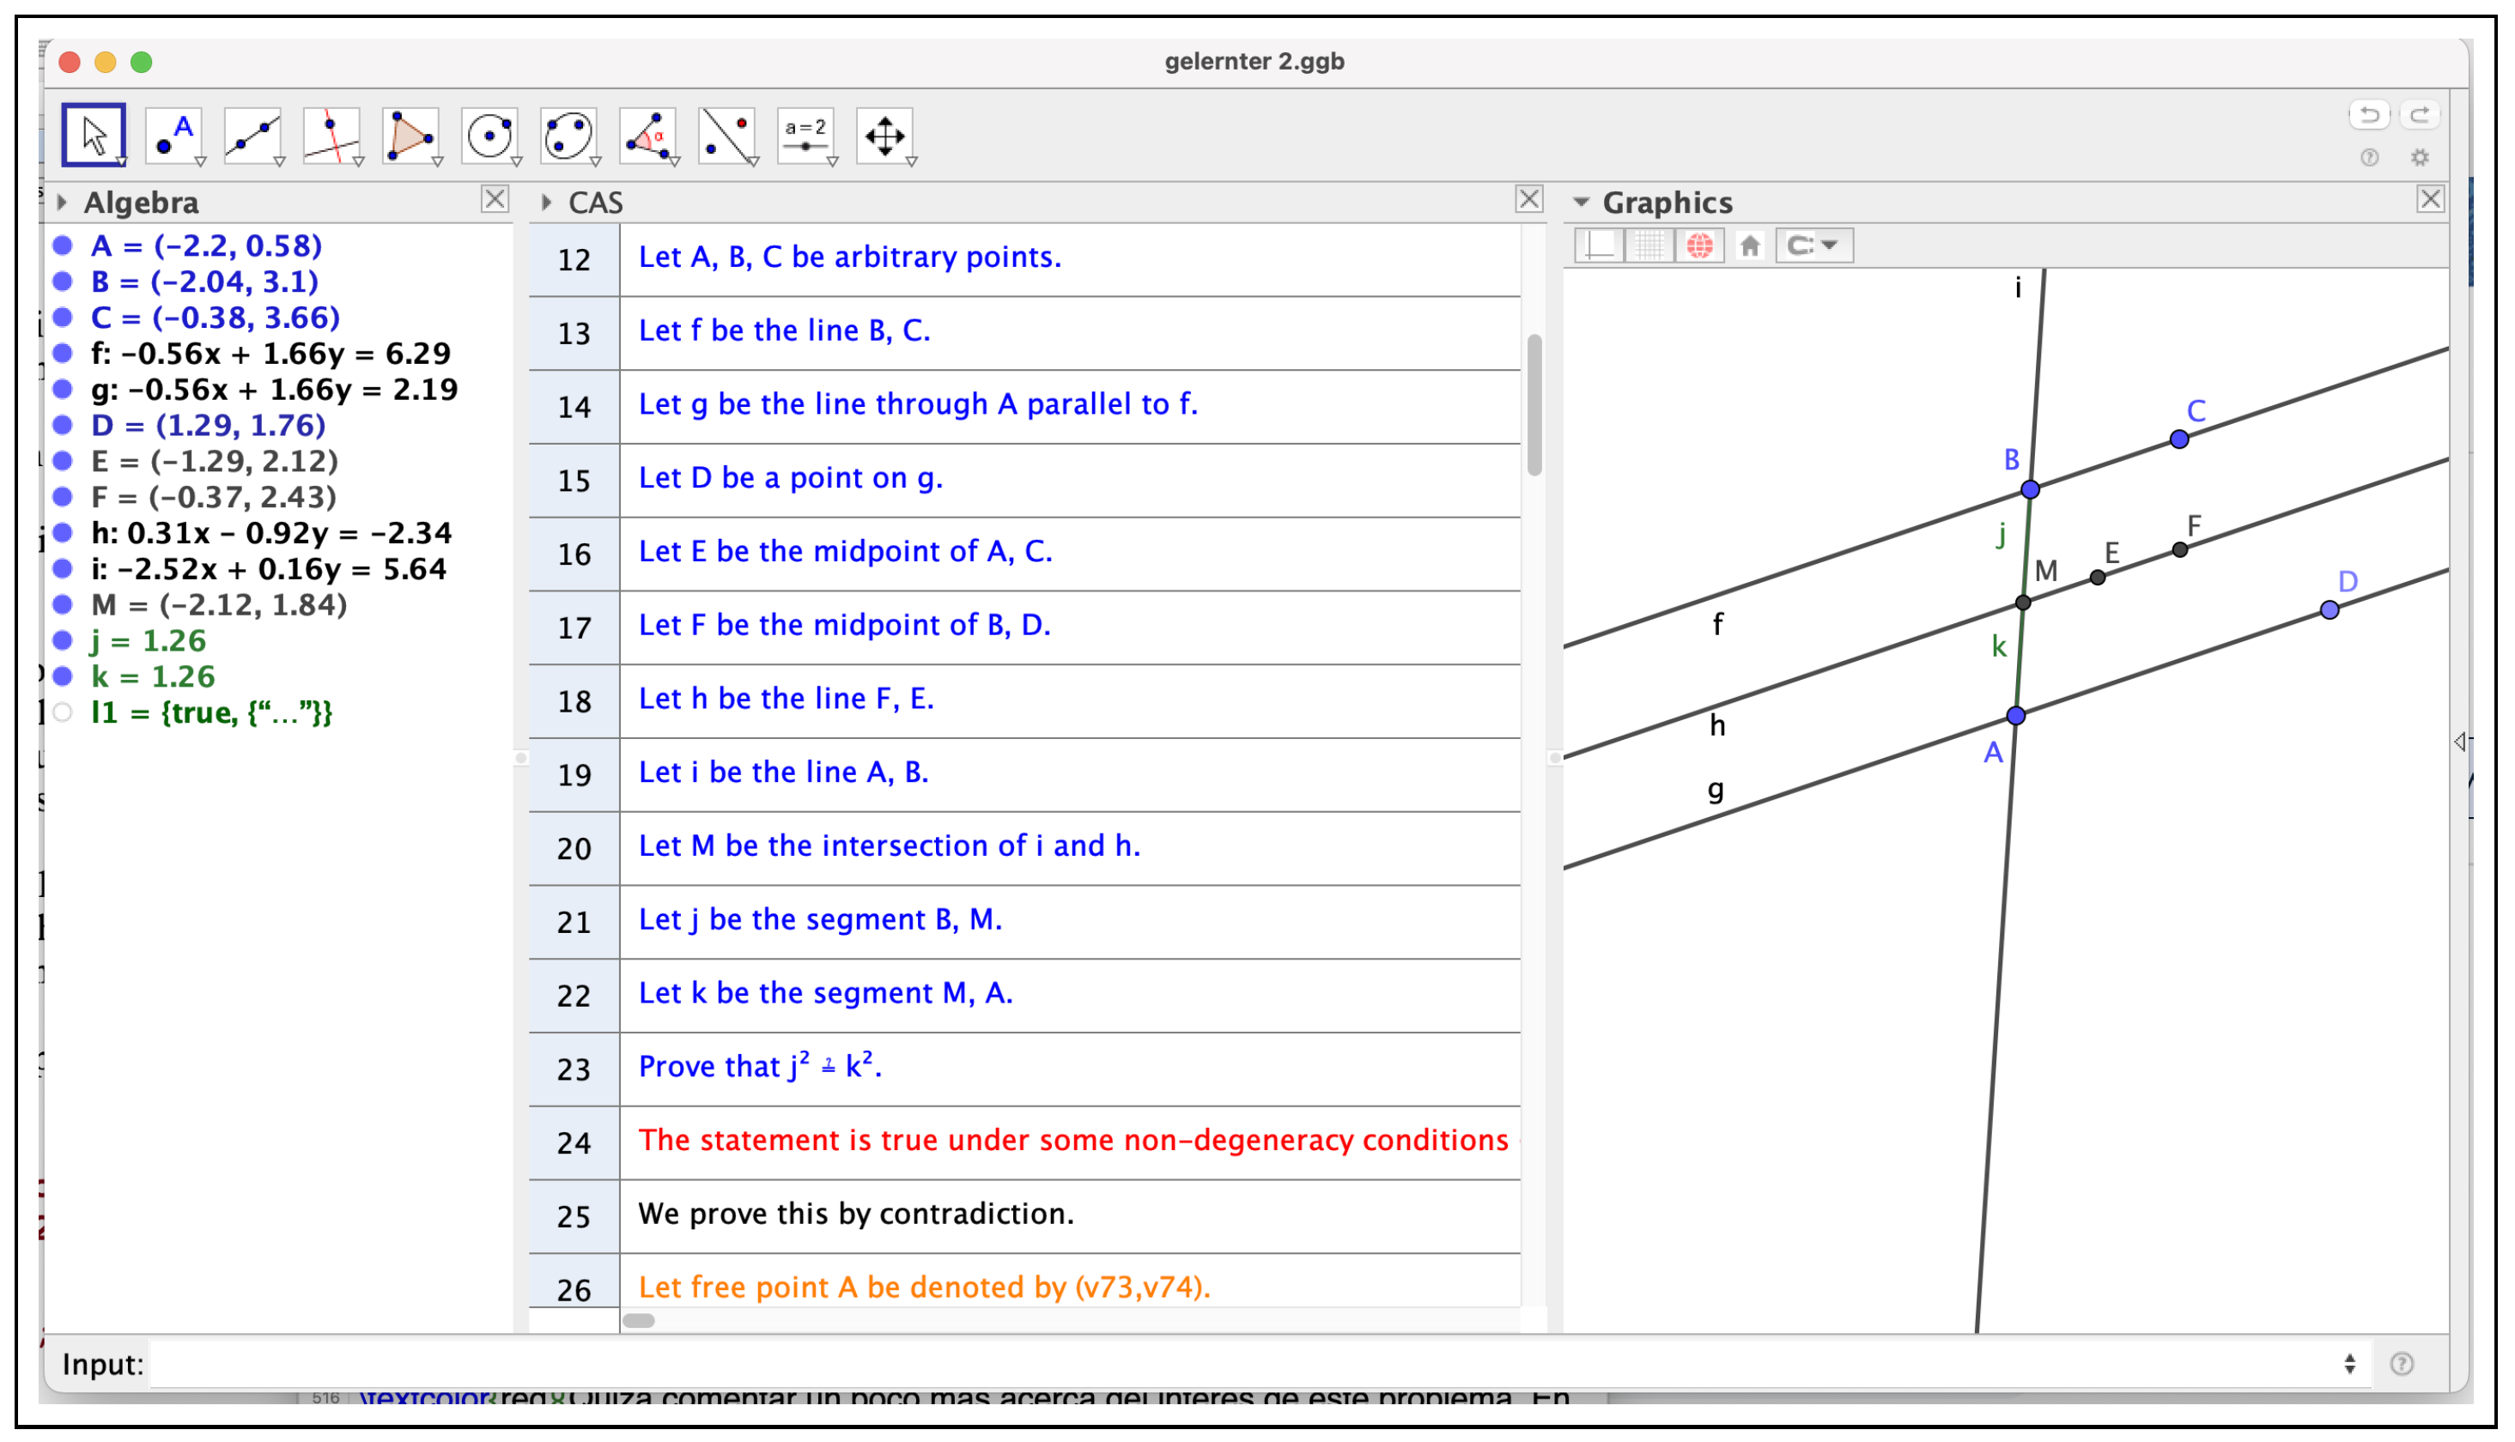The image size is (2515, 1442).
Task: Select the Perpendicular Line tool
Action: pos(331,135)
